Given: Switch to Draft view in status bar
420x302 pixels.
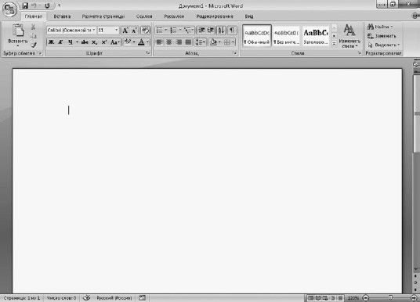Looking at the screenshot, I should point(340,298).
